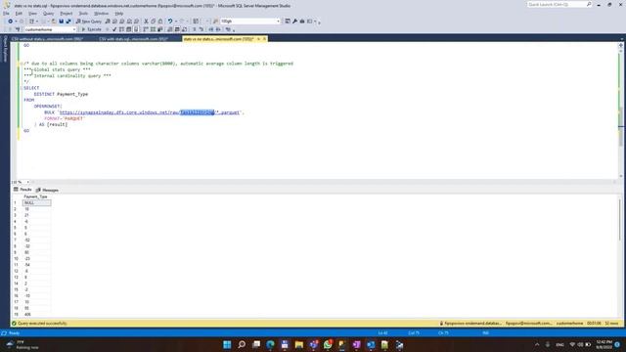Click the Payment_Type column header
This screenshot has width=626, height=352.
[35, 197]
